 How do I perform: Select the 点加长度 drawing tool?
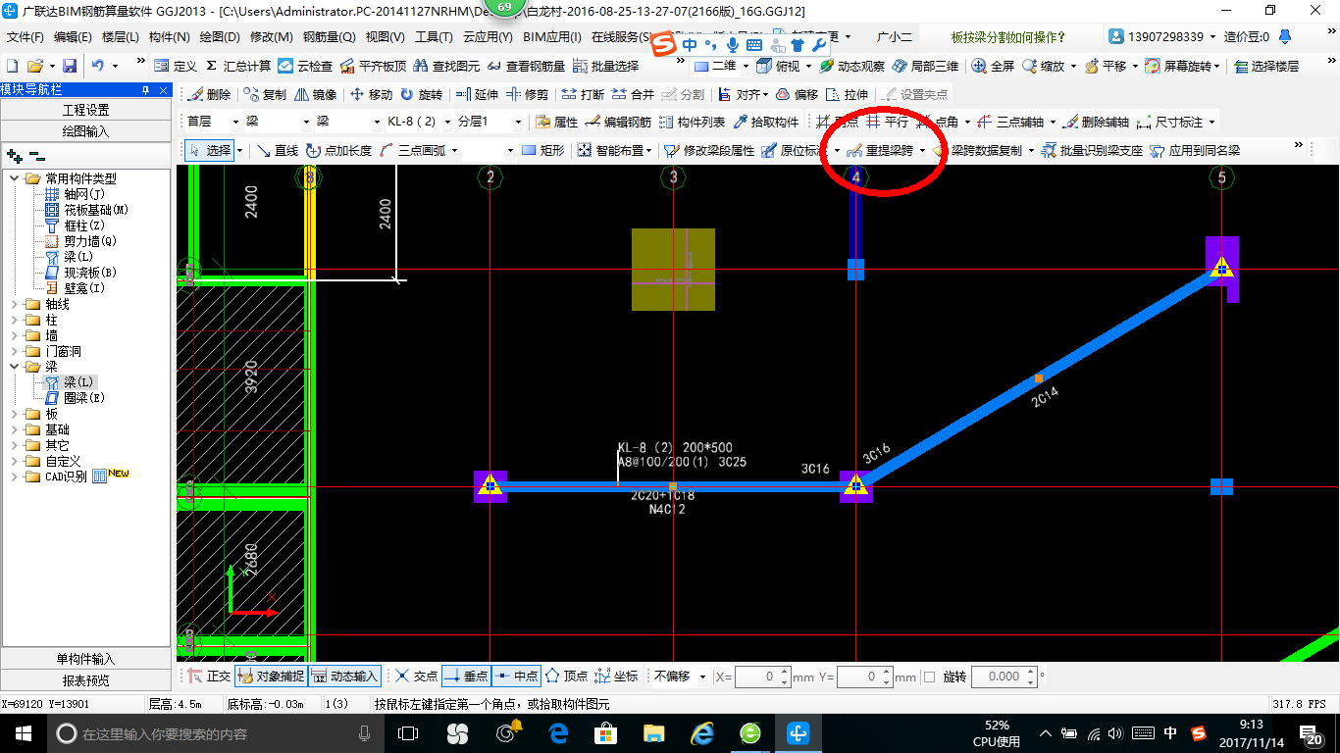click(338, 151)
